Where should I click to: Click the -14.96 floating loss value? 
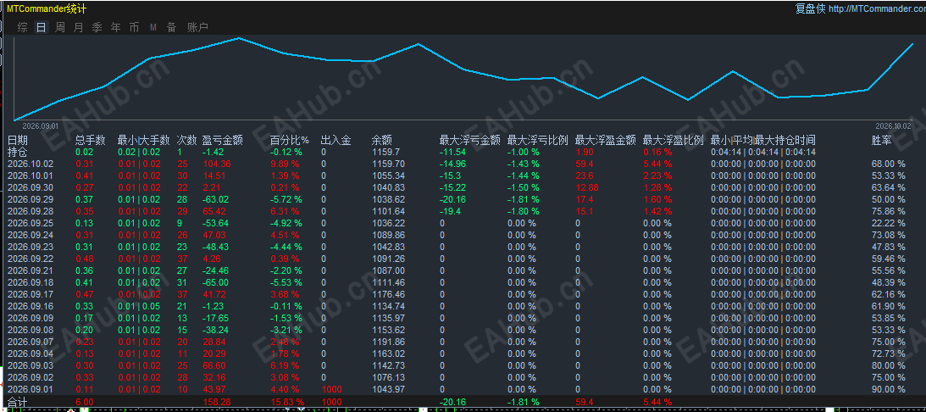pos(453,164)
